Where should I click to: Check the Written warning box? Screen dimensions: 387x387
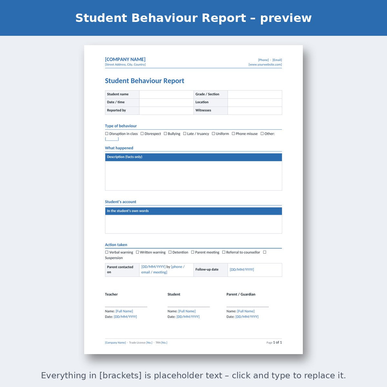137,252
